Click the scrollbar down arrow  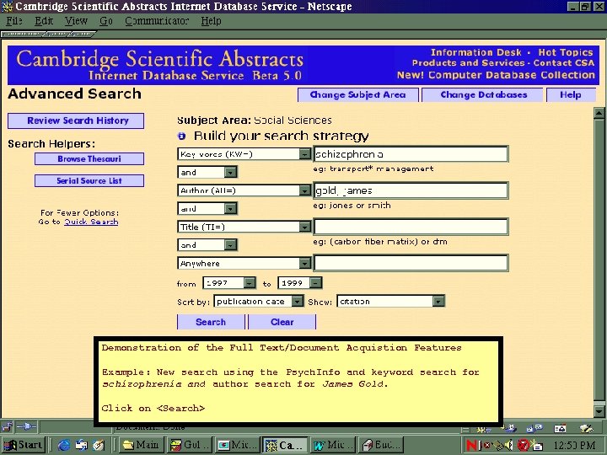[x=599, y=411]
